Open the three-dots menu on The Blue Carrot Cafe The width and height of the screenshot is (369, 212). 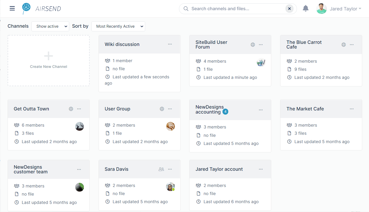click(x=352, y=45)
